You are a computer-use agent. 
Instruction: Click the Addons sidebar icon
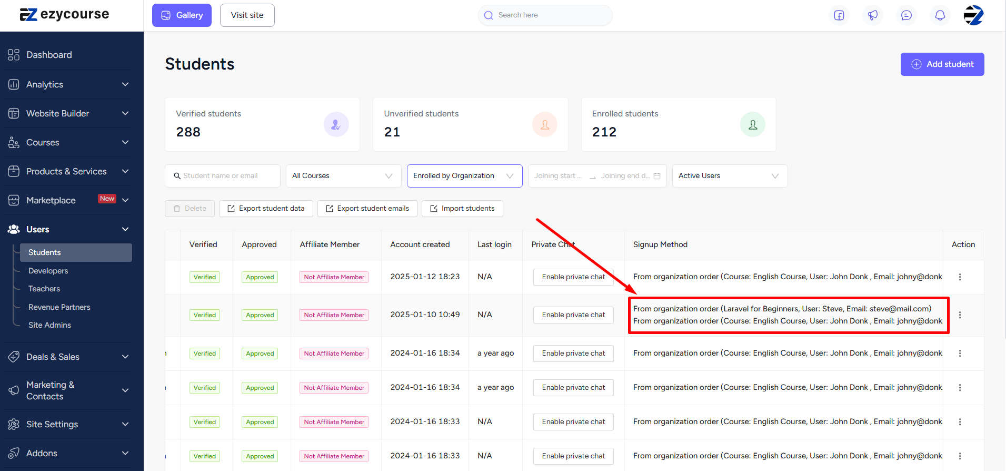14,453
